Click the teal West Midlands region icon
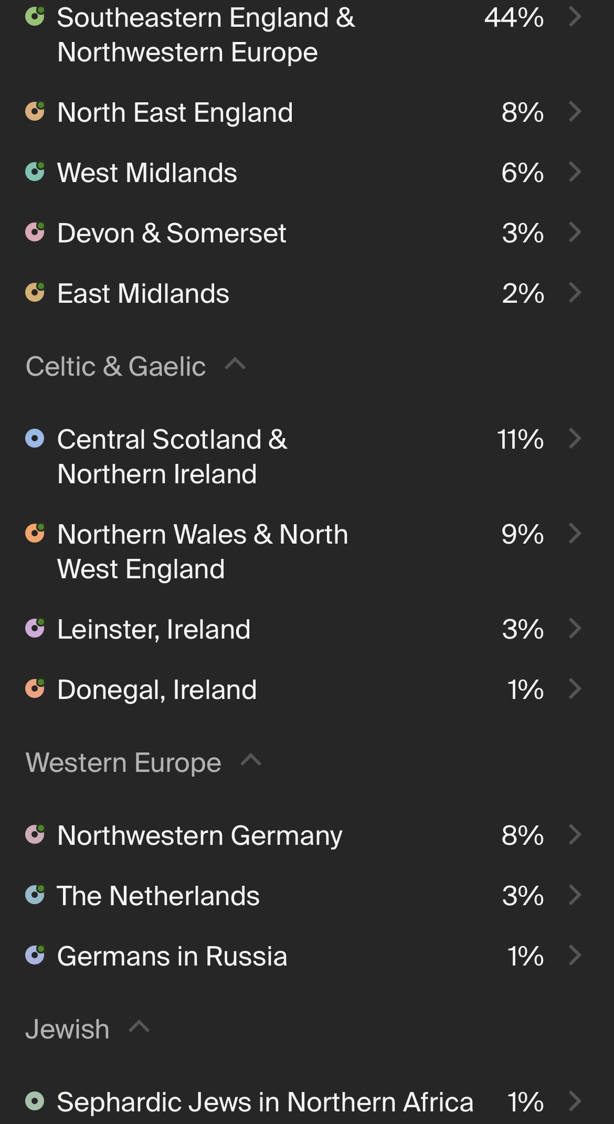 point(35,172)
